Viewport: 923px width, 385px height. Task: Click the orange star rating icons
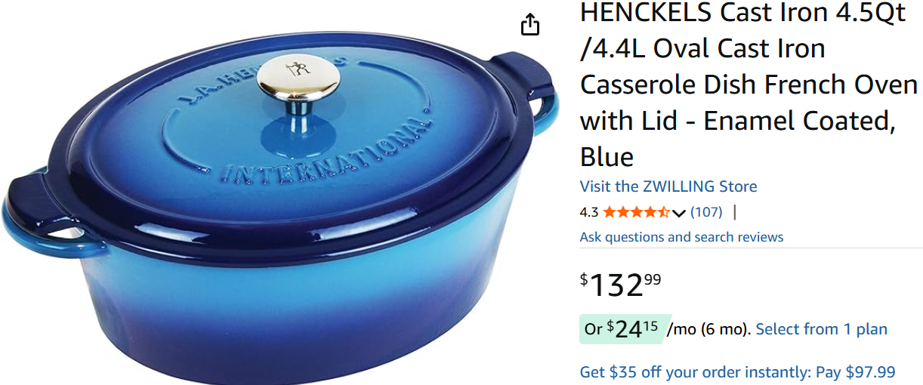click(x=636, y=212)
